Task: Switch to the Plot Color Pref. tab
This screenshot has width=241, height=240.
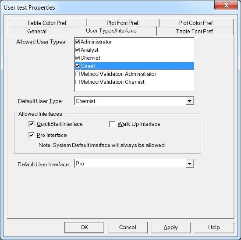Action: point(196,23)
